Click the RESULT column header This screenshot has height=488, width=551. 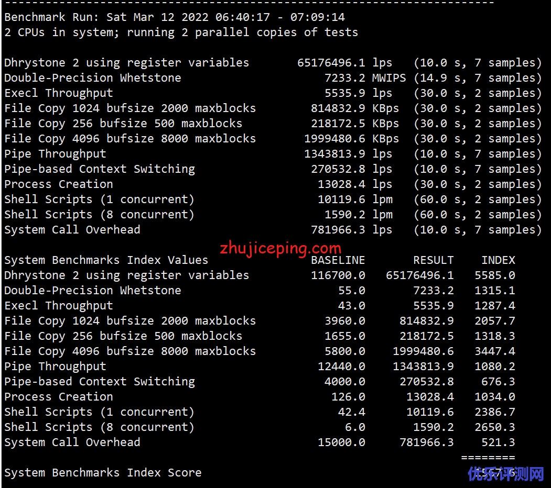(x=433, y=260)
